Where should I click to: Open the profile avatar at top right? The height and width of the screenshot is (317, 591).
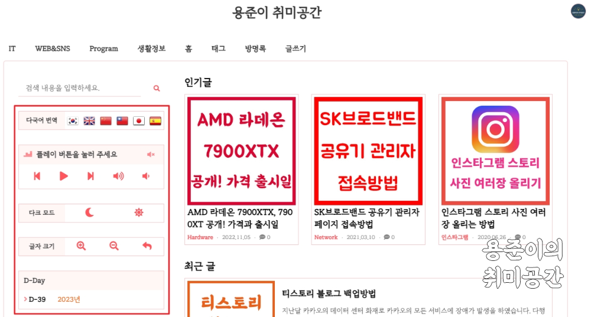click(x=578, y=11)
